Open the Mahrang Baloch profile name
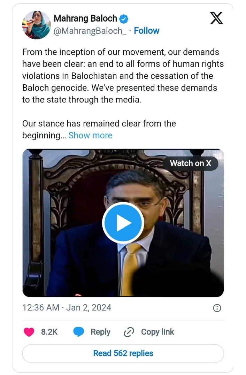 (x=85, y=18)
